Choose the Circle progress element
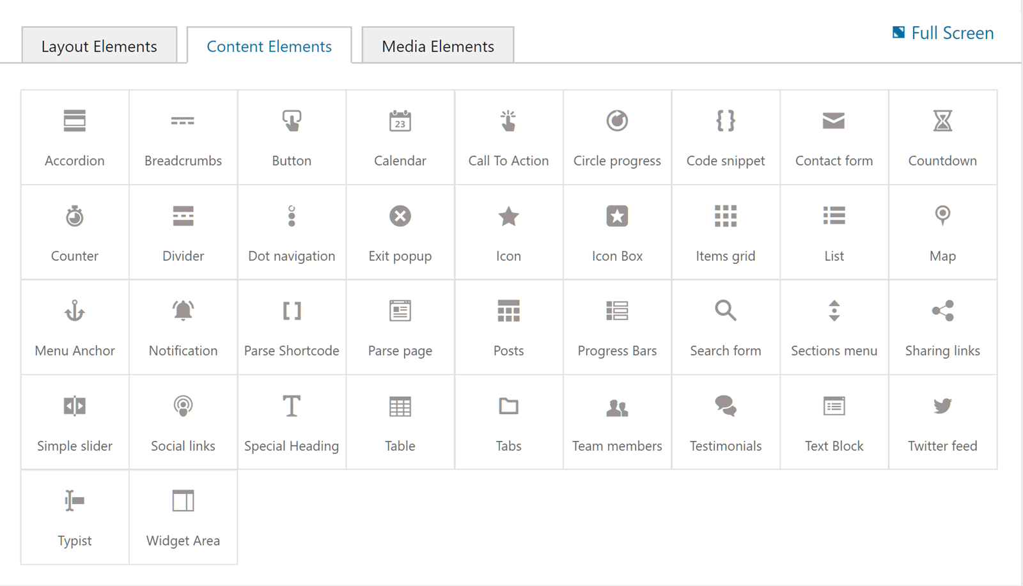The height and width of the screenshot is (586, 1023). tap(617, 121)
